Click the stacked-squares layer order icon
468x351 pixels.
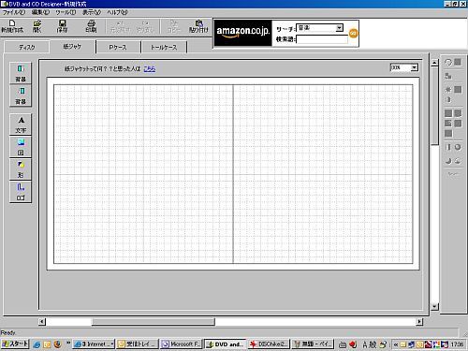(x=448, y=76)
